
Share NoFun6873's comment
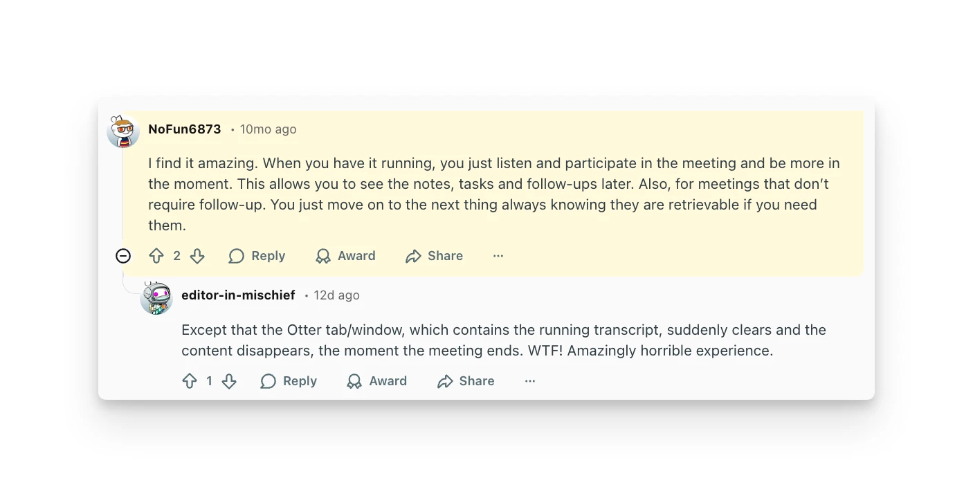point(434,256)
